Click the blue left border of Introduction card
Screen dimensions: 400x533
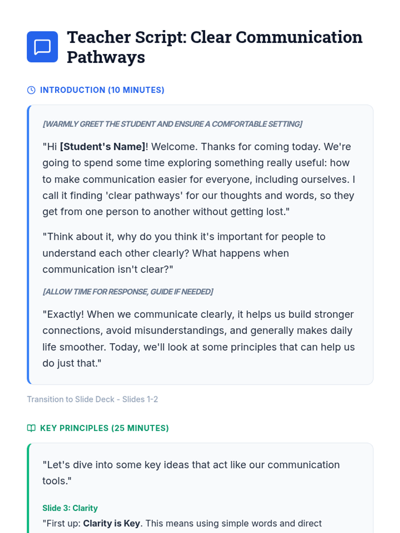pos(28,245)
